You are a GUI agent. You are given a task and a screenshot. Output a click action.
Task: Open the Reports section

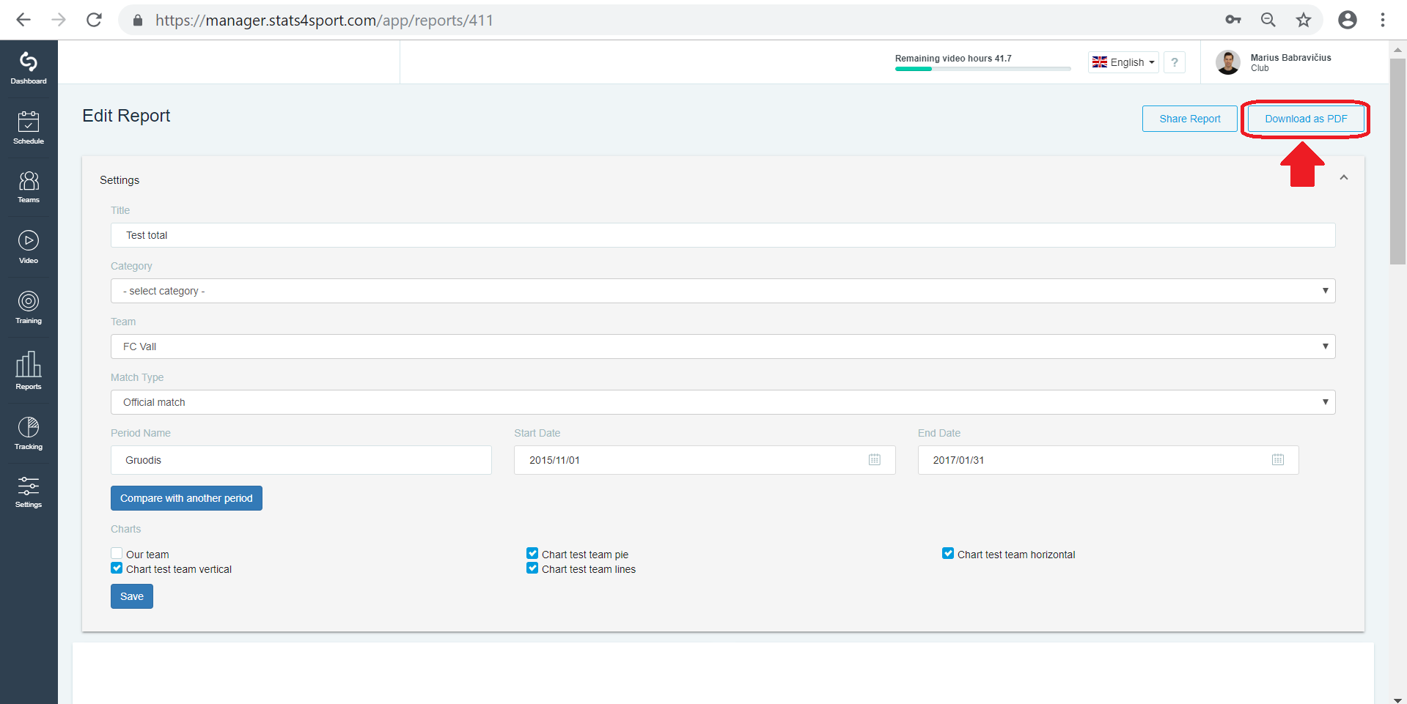click(x=29, y=370)
